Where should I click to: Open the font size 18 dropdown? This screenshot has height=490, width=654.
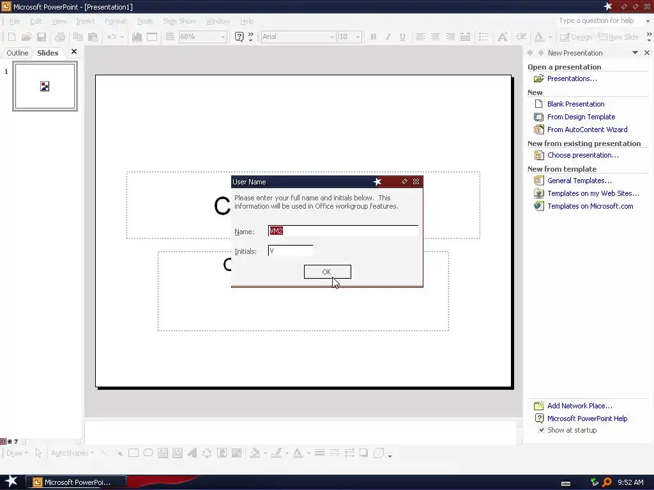tap(358, 37)
